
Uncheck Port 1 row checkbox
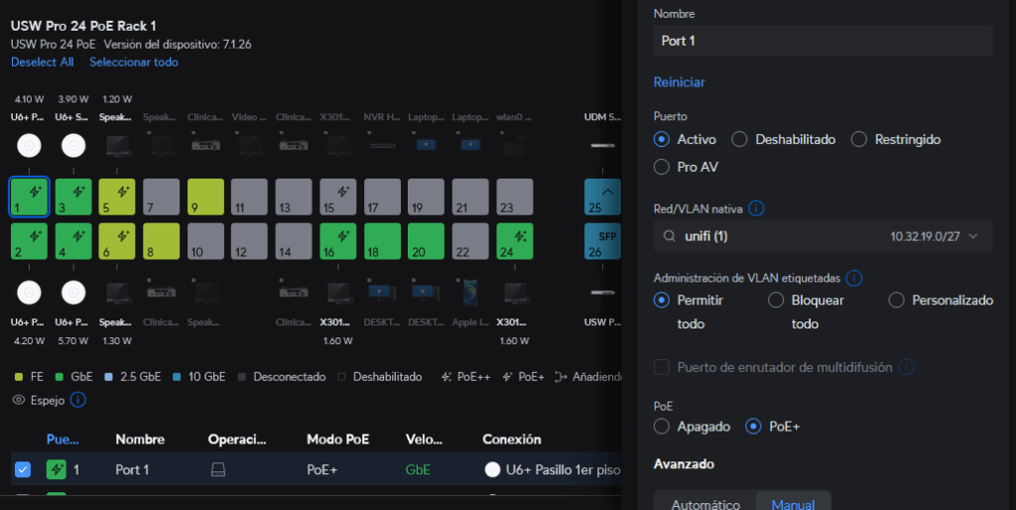23,469
